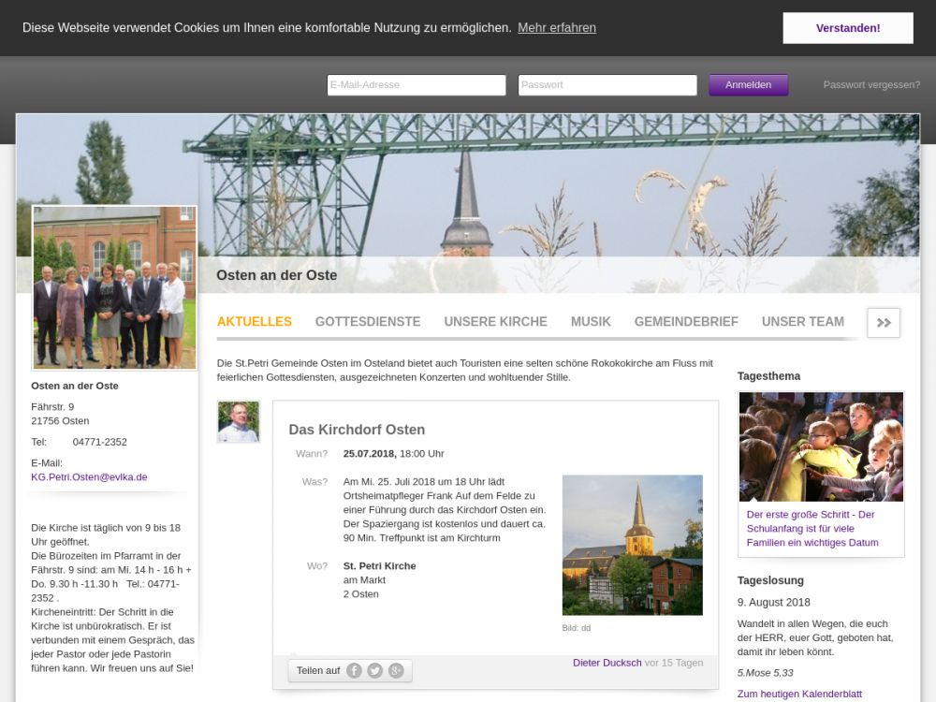Image resolution: width=936 pixels, height=702 pixels.
Task: Select the Musik tab
Action: click(x=591, y=321)
